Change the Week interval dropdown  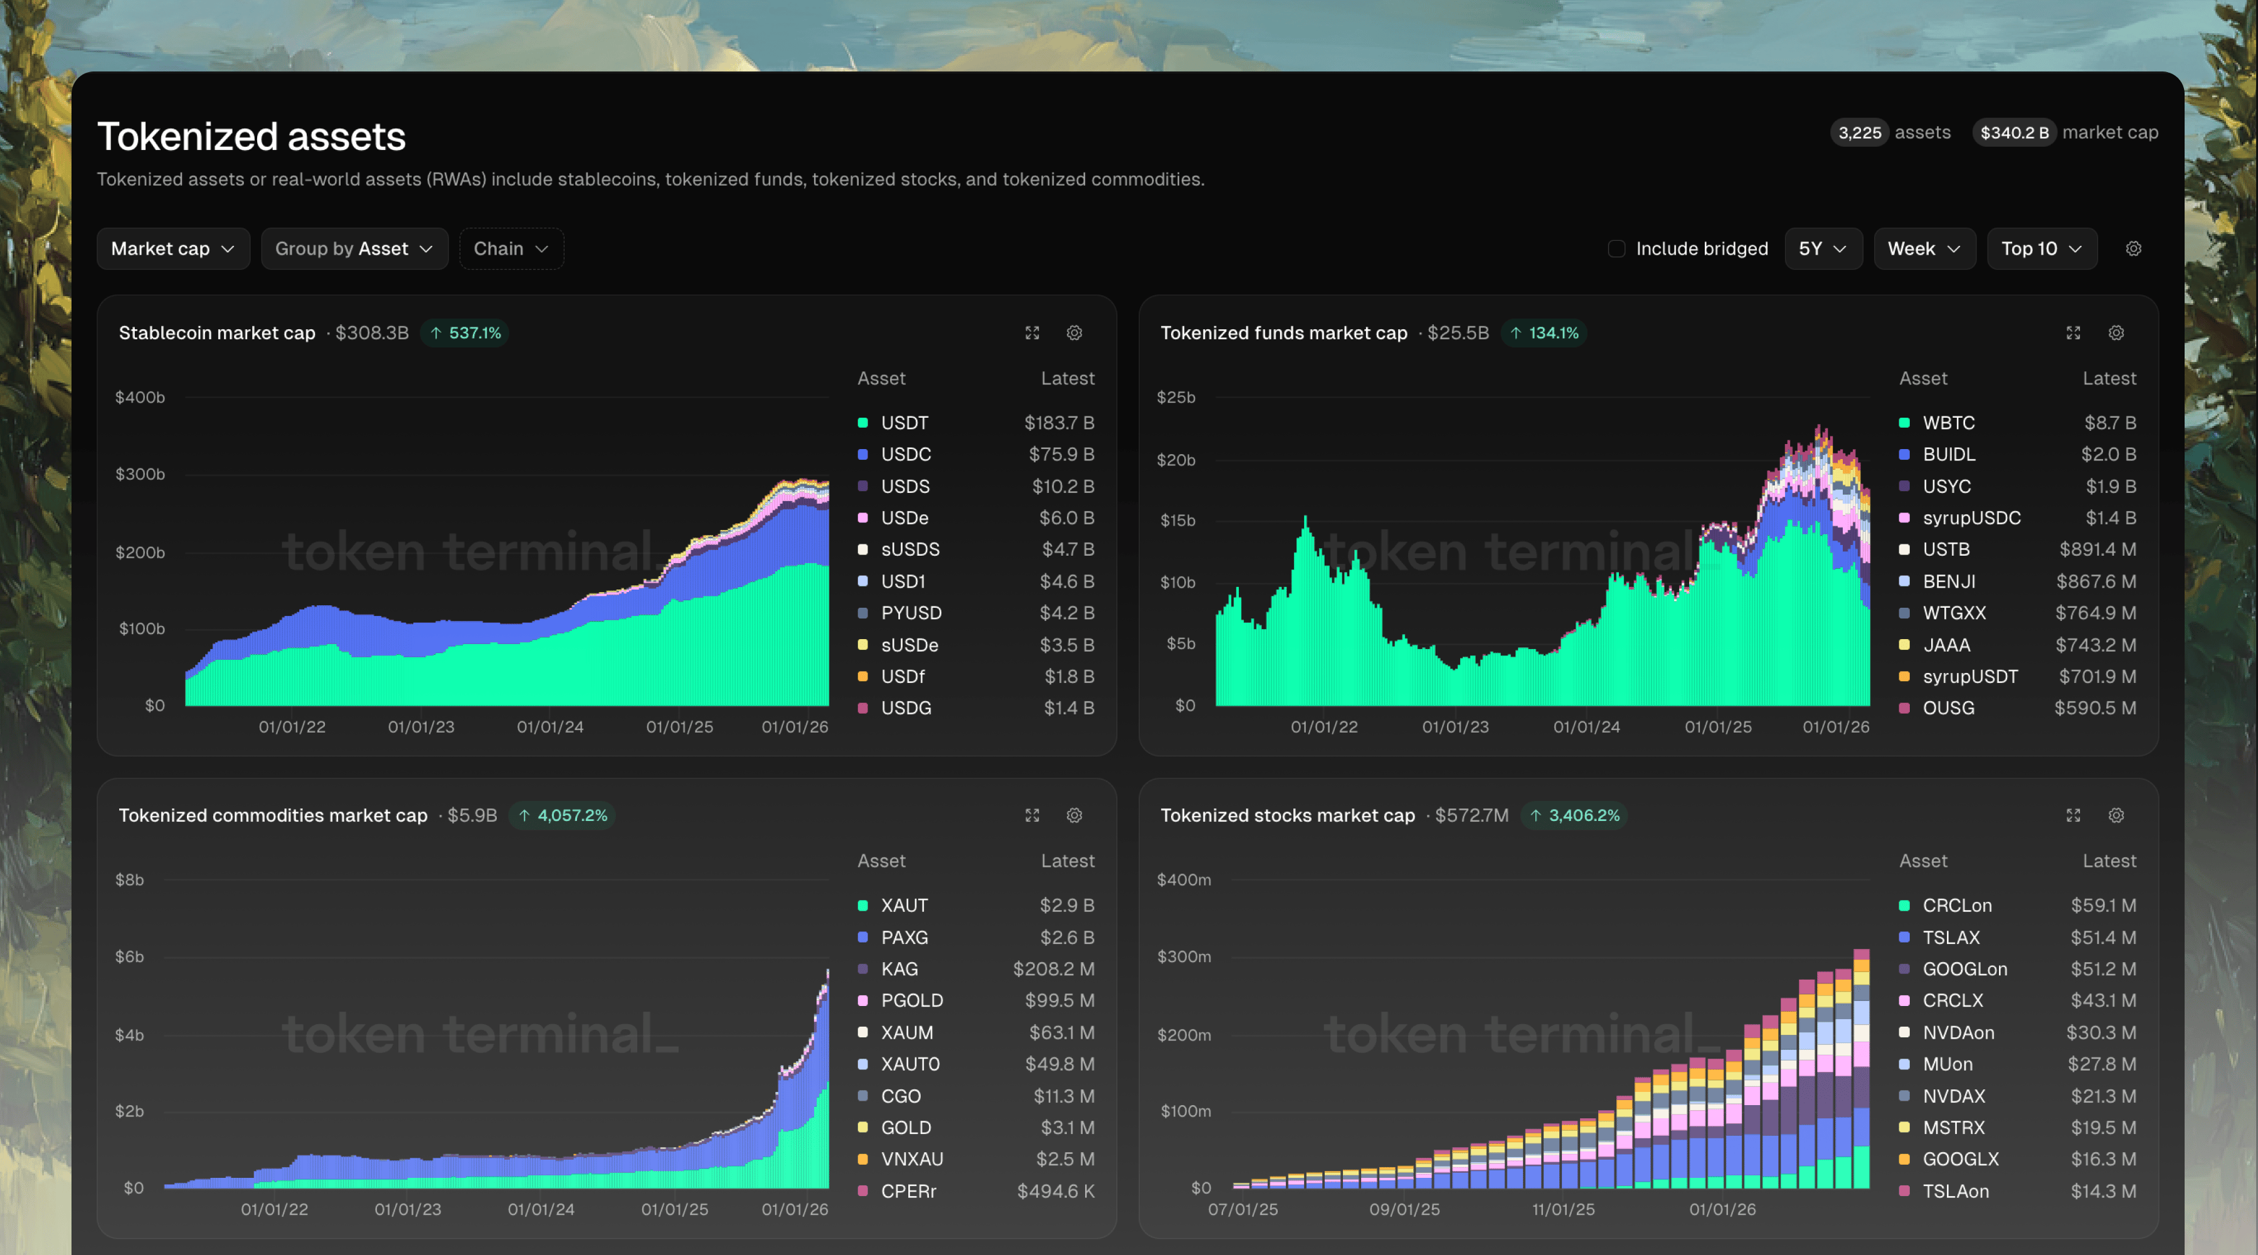point(1924,249)
